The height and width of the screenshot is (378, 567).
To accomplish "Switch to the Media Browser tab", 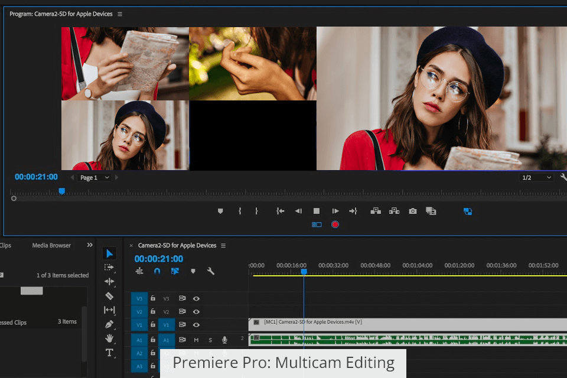I will click(51, 245).
